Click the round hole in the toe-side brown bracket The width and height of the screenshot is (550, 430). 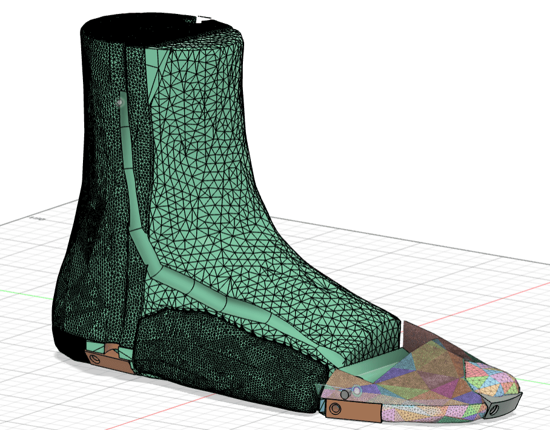[335, 409]
